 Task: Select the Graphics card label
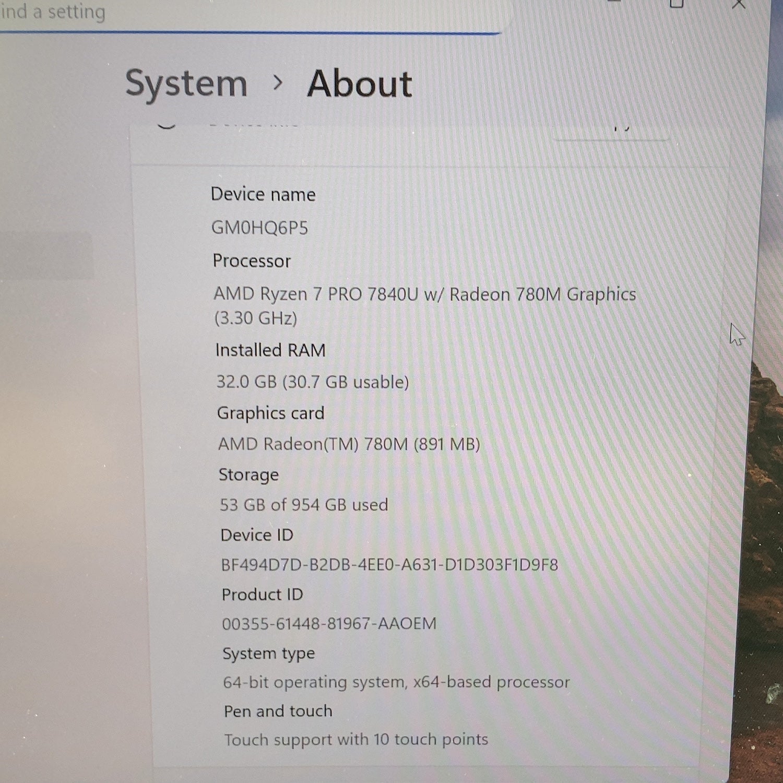pos(271,413)
